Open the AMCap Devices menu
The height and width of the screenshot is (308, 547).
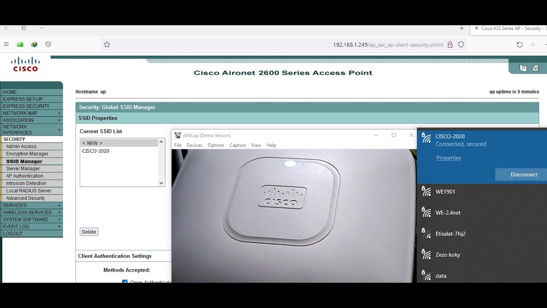(194, 145)
